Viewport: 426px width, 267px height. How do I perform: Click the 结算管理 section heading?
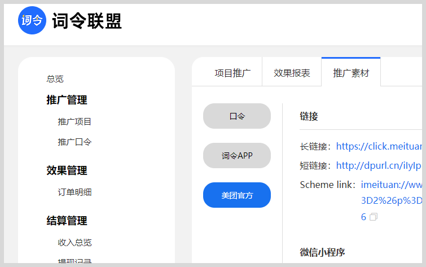[x=67, y=221]
